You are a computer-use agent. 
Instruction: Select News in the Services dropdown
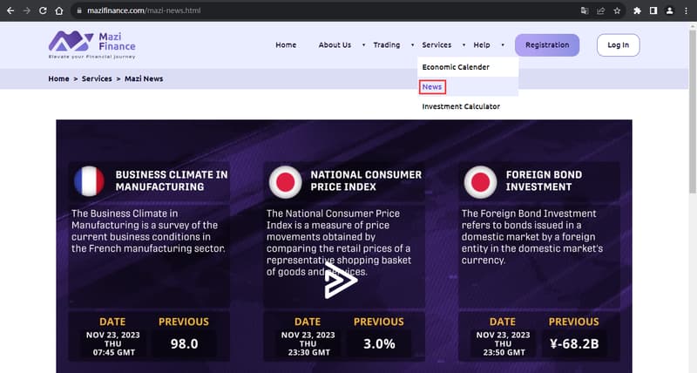[468, 86]
